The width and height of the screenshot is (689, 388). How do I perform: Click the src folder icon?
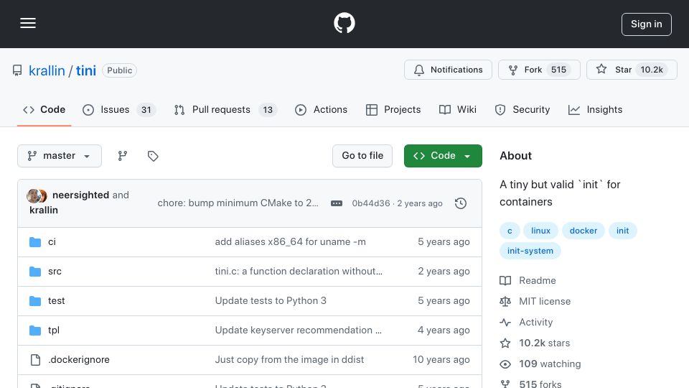point(35,272)
